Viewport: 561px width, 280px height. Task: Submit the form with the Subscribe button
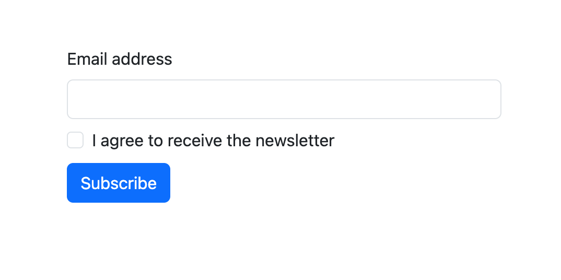[119, 183]
